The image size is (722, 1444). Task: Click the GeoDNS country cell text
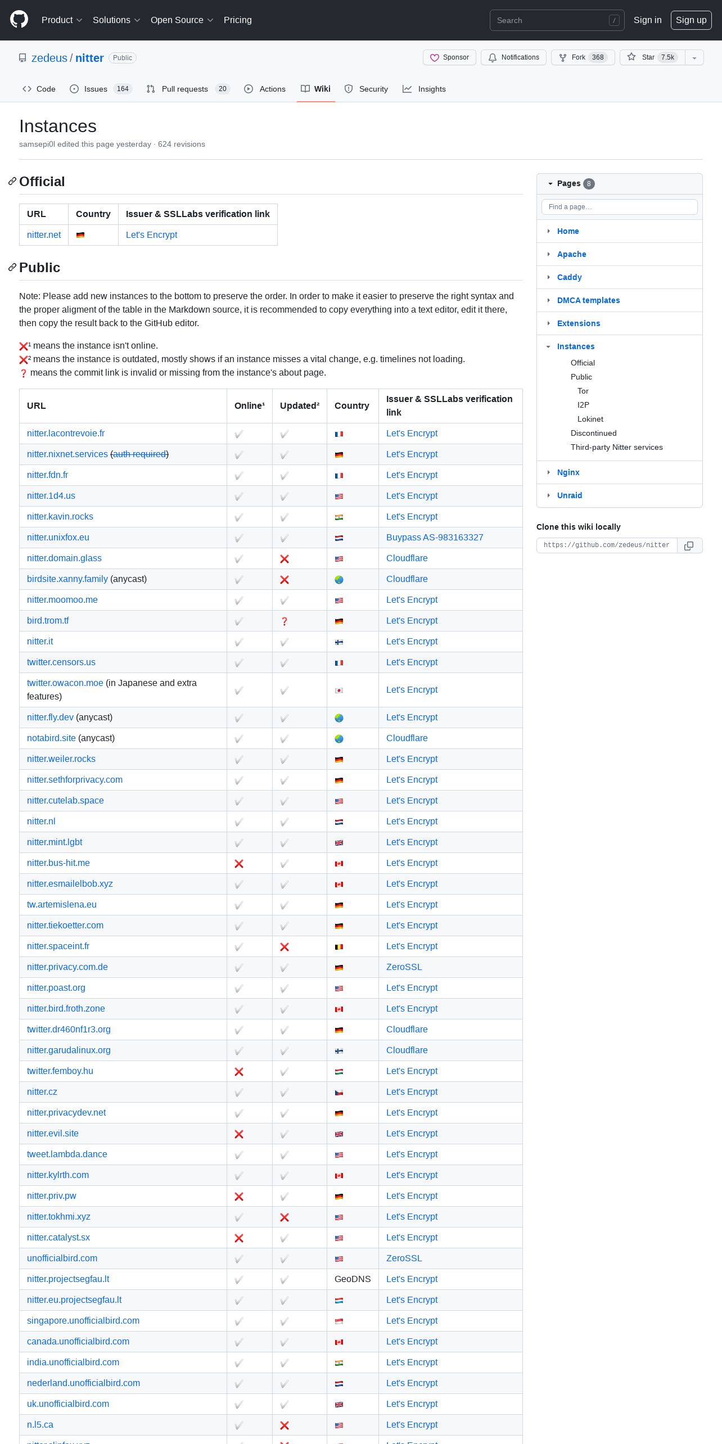[x=353, y=1279]
